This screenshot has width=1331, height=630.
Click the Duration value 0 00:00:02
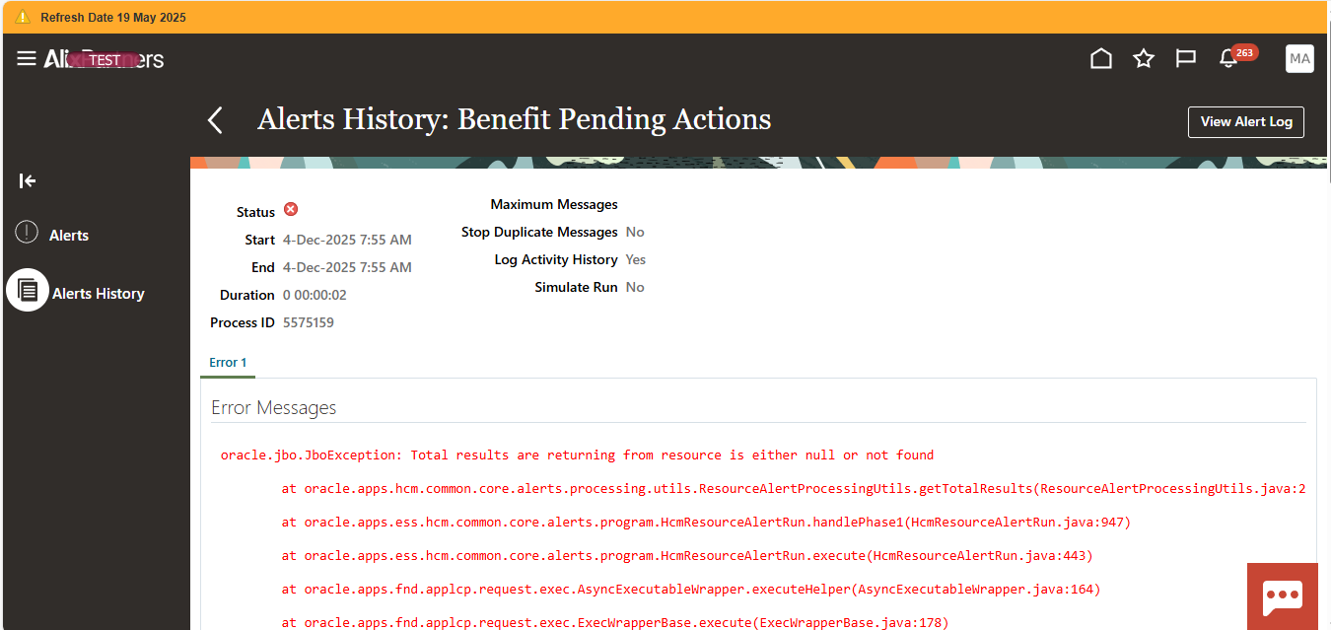click(x=315, y=295)
